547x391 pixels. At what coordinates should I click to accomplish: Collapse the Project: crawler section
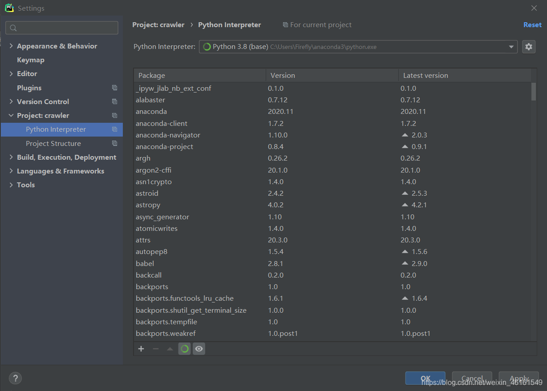click(11, 115)
